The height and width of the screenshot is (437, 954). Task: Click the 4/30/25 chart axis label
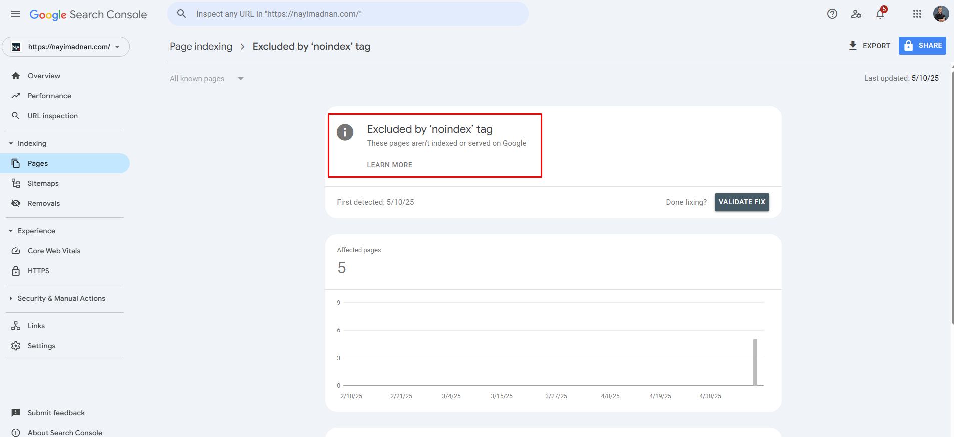(710, 396)
